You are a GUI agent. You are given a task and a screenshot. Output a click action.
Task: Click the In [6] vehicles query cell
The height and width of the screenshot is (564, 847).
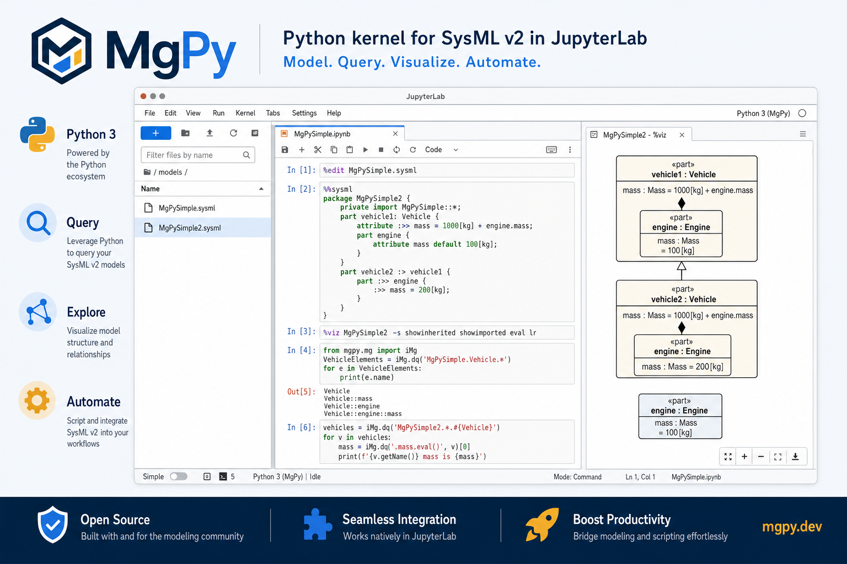pos(447,442)
